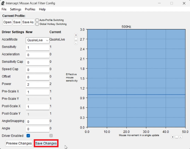Click the horizontal axis ellipsis button

(x=177, y=137)
